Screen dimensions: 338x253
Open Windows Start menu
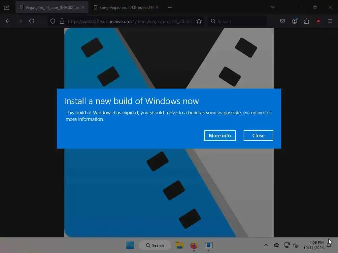pyautogui.click(x=130, y=245)
